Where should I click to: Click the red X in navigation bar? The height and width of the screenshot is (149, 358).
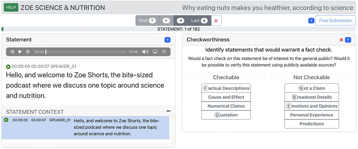216,21
